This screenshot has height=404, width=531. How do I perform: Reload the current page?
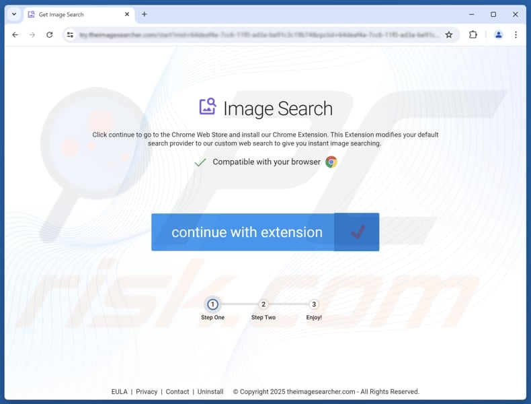(49, 35)
